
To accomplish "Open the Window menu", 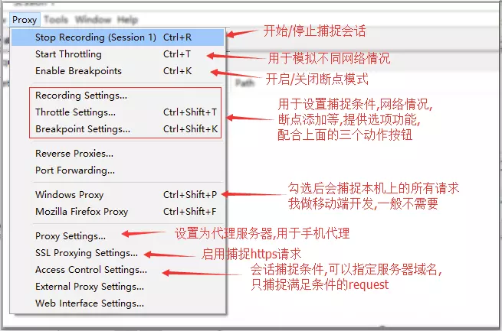I will click(93, 20).
